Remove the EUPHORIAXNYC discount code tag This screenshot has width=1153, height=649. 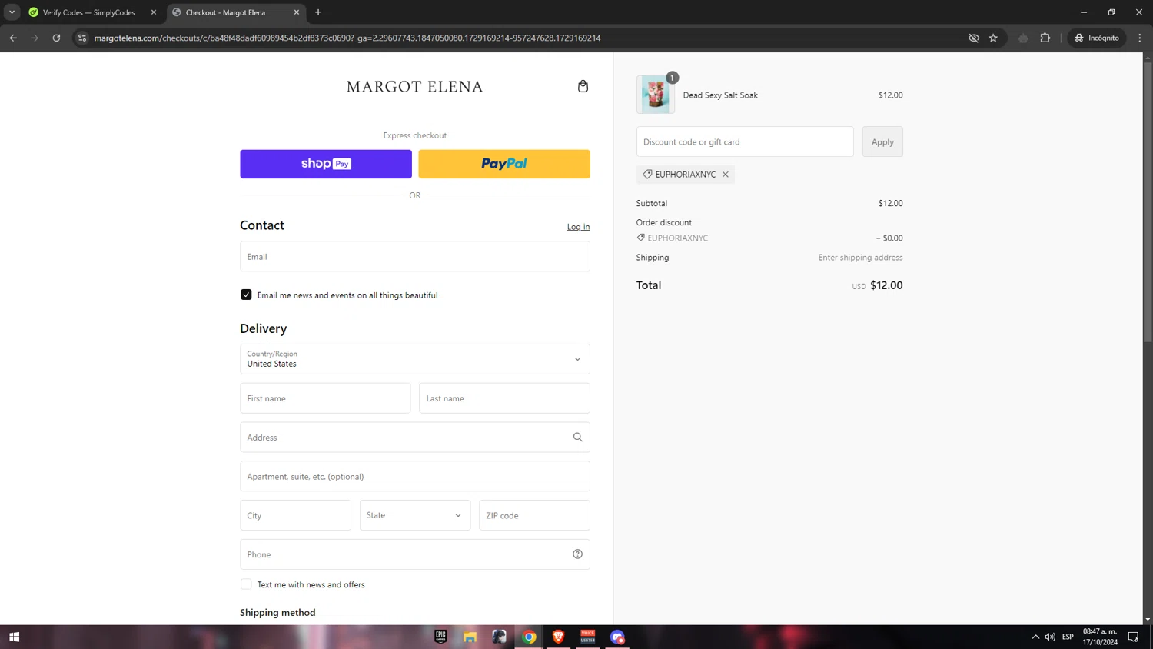pos(725,175)
